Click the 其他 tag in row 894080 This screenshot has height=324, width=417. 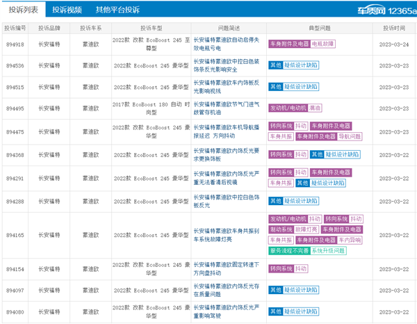click(276, 311)
